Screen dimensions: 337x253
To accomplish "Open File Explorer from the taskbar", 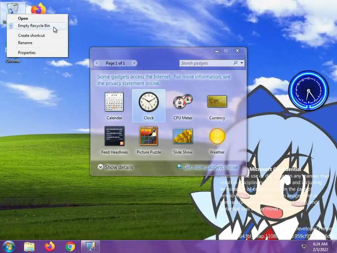I will pyautogui.click(x=29, y=246).
